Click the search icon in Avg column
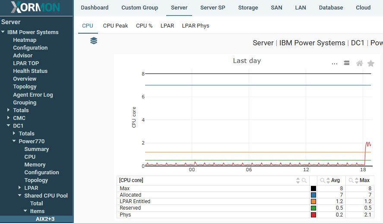The height and width of the screenshot is (223, 383). click(322, 180)
